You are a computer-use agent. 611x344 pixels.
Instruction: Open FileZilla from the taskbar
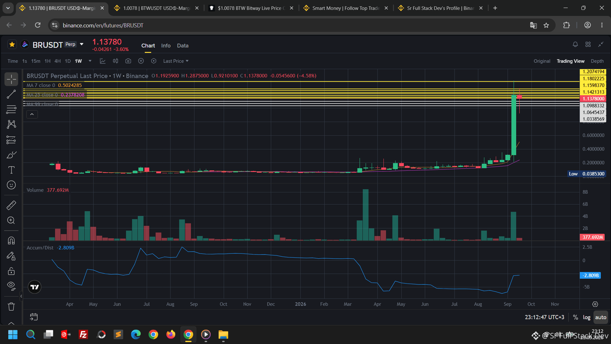(83, 334)
